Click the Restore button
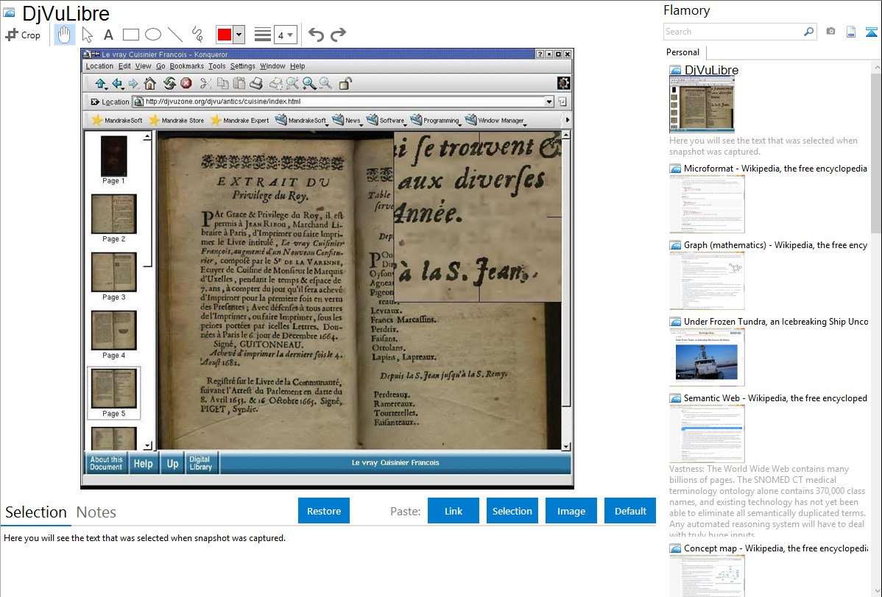882x597 pixels. point(324,511)
